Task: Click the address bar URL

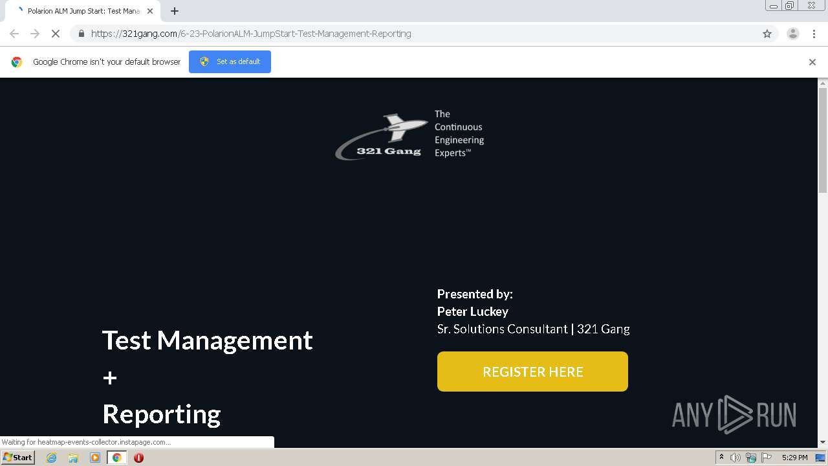Action: click(251, 34)
